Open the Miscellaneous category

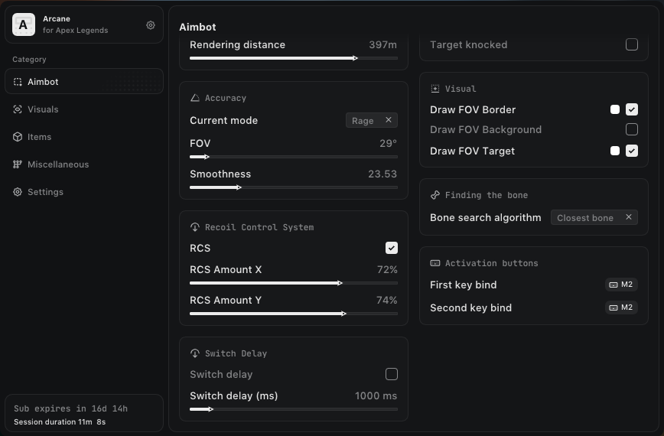click(58, 164)
